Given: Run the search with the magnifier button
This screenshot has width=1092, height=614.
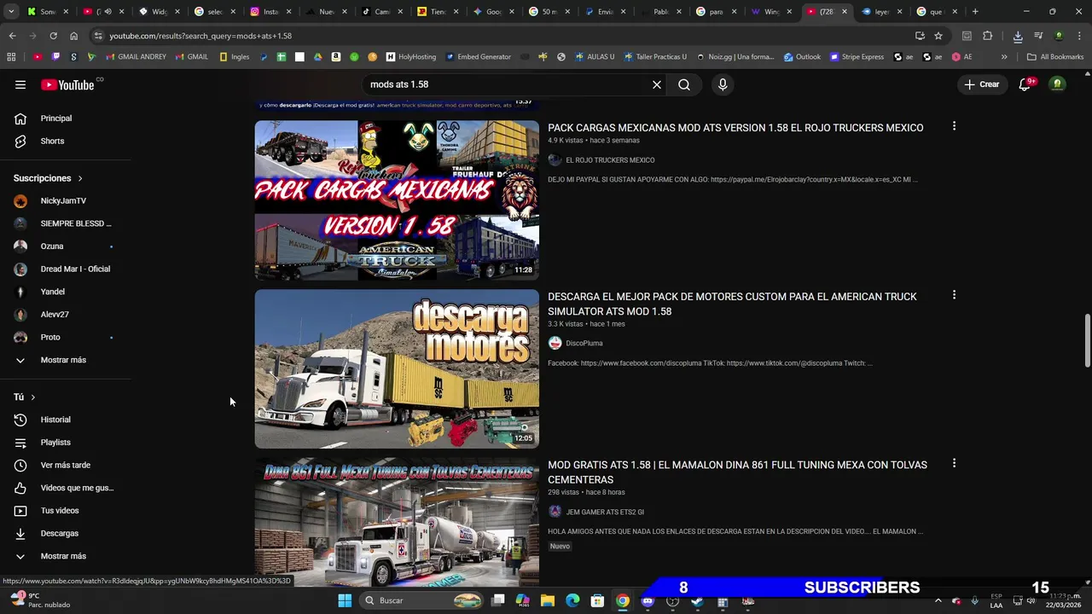Looking at the screenshot, I should [x=684, y=84].
